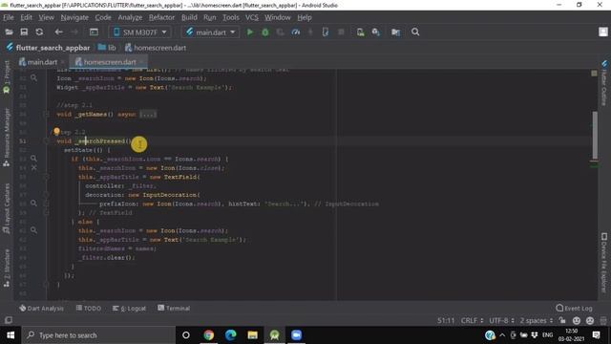The height and width of the screenshot is (344, 611).
Task: Click the Save All toolbar icon
Action: (x=24, y=32)
